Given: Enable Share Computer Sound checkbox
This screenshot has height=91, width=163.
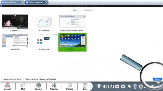Looking at the screenshot, I should tap(2, 79).
